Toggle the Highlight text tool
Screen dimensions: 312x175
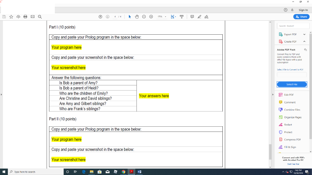(199, 17)
